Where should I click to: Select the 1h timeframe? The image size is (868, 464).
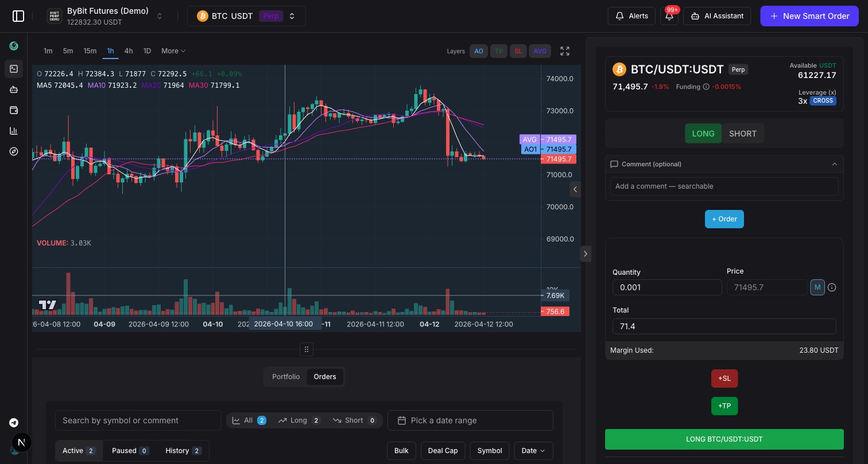click(110, 51)
